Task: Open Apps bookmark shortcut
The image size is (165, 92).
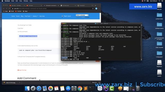Action: [5, 11]
